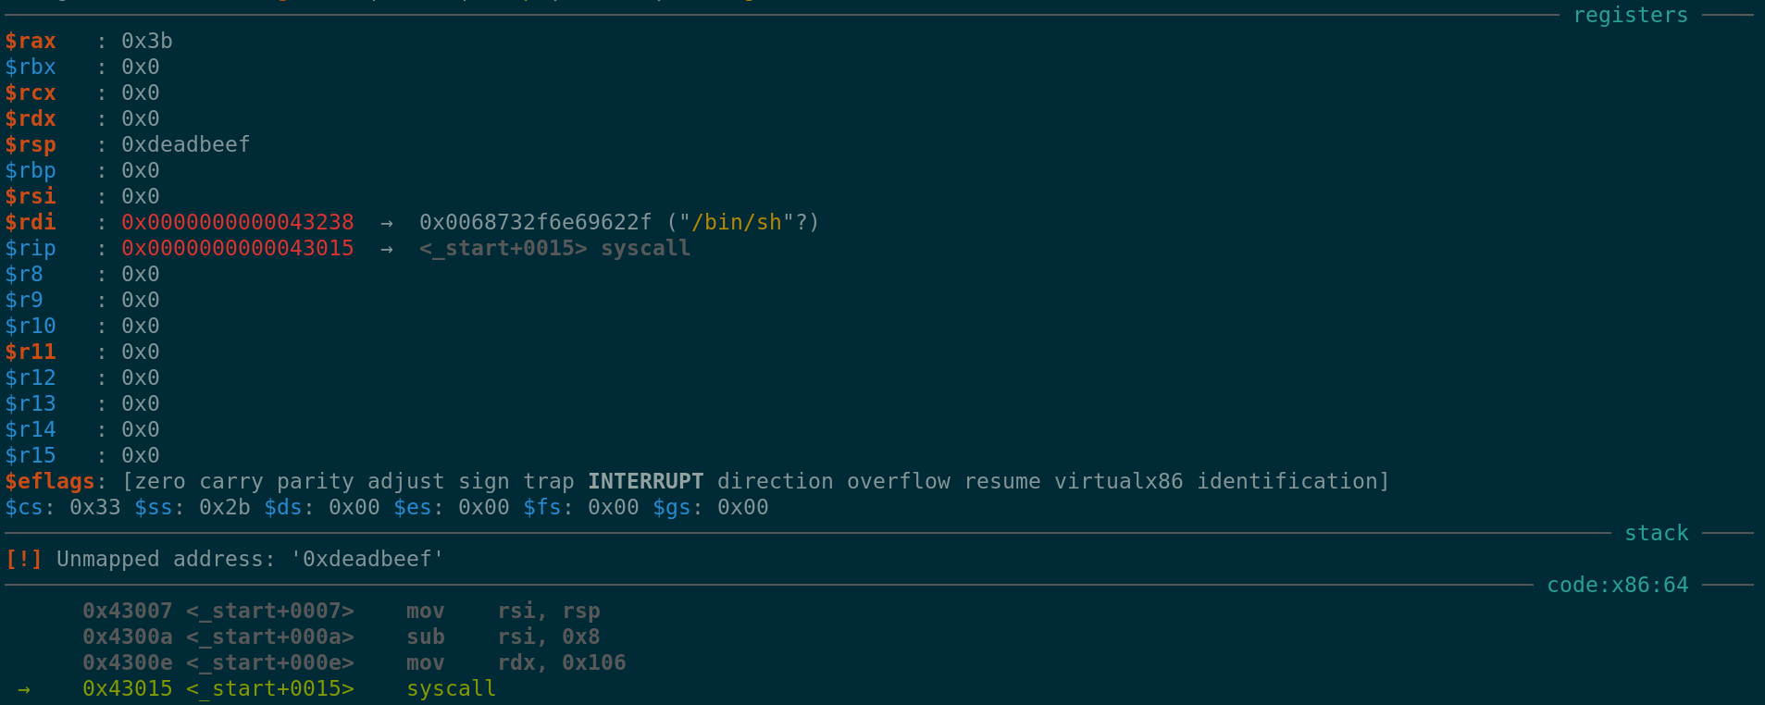Image resolution: width=1765 pixels, height=705 pixels.
Task: Click the arrow beside the current syscall instruction
Action: (x=24, y=689)
